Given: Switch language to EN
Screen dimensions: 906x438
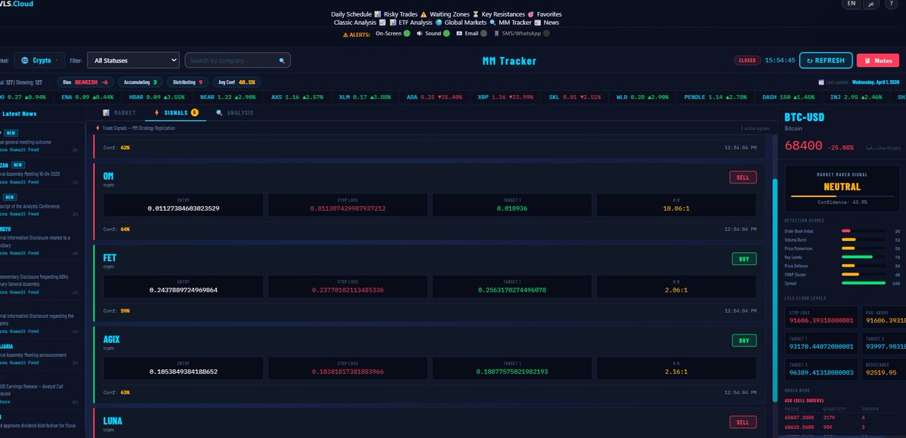Looking at the screenshot, I should pyautogui.click(x=851, y=4).
